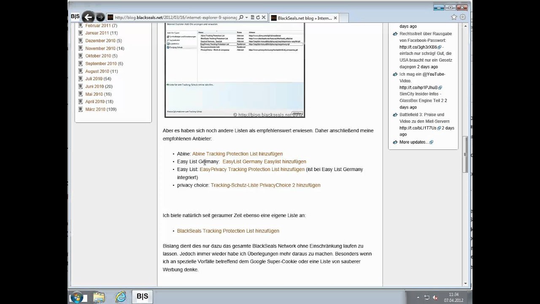540x304 pixels.
Task: Open the März 2010 archive
Action: click(95, 109)
